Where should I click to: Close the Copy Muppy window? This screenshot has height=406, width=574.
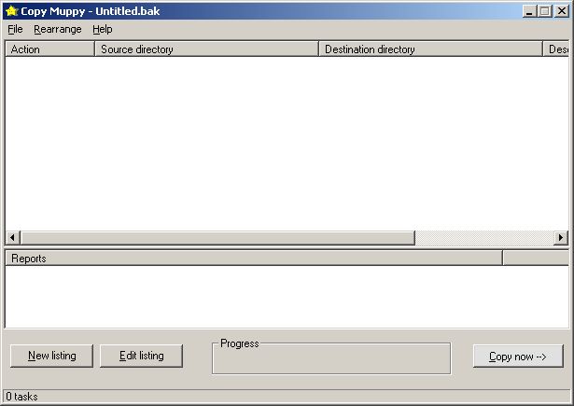pos(562,11)
